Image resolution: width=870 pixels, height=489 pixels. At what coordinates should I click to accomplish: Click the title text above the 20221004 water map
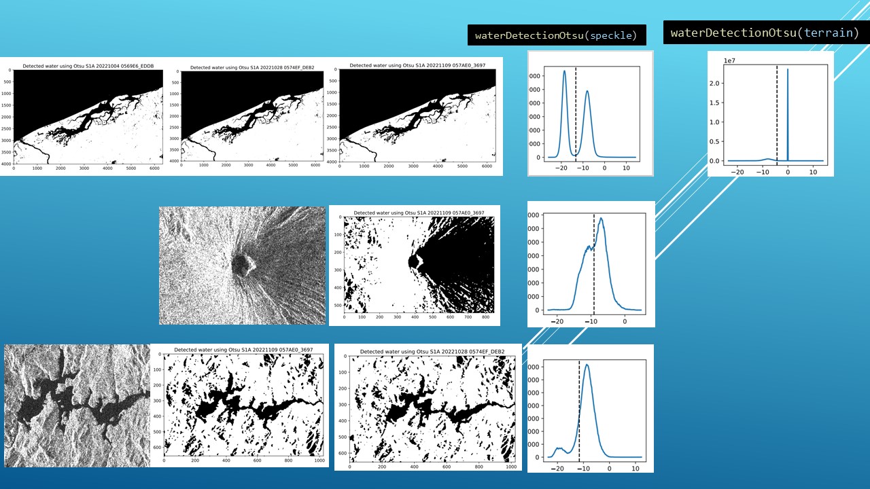point(88,66)
